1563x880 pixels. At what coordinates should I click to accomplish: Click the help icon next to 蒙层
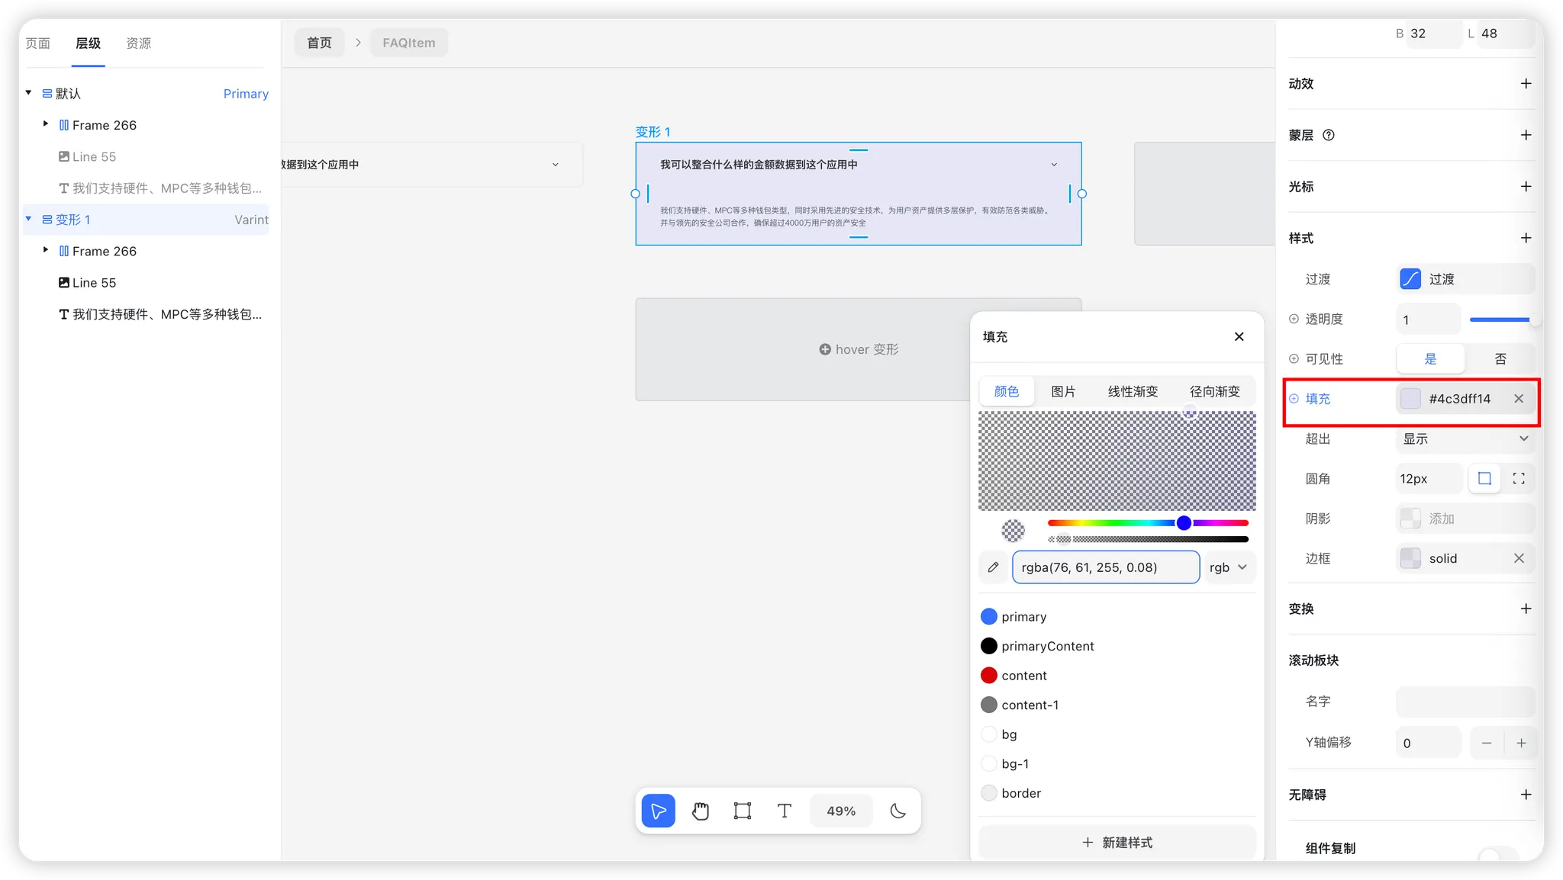click(x=1329, y=135)
